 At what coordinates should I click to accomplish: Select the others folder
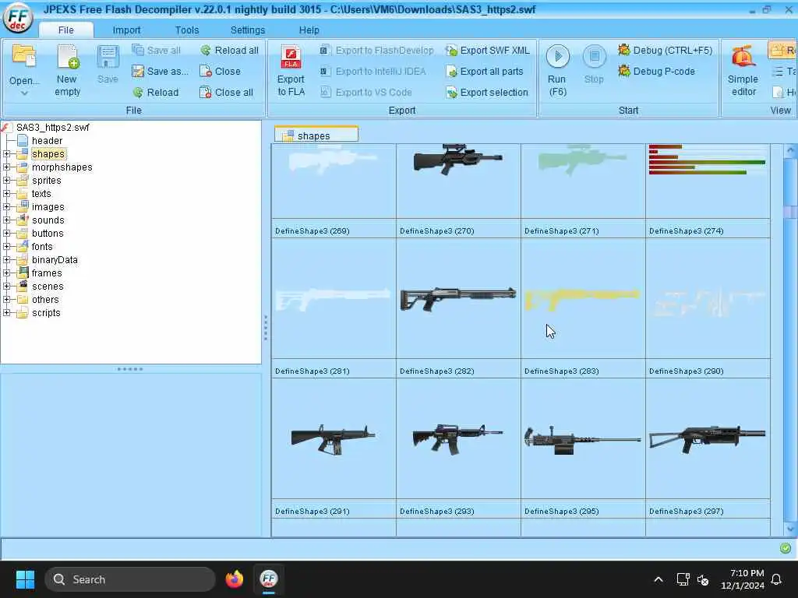point(44,299)
